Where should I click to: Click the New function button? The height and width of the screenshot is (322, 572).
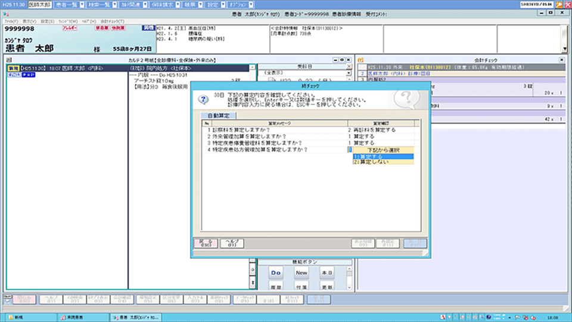pyautogui.click(x=301, y=273)
